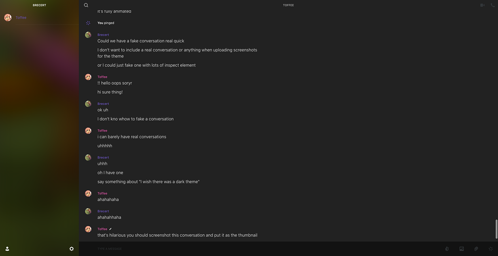
Task: Click Toffee's name above ahahahaha message
Action: 102,194
